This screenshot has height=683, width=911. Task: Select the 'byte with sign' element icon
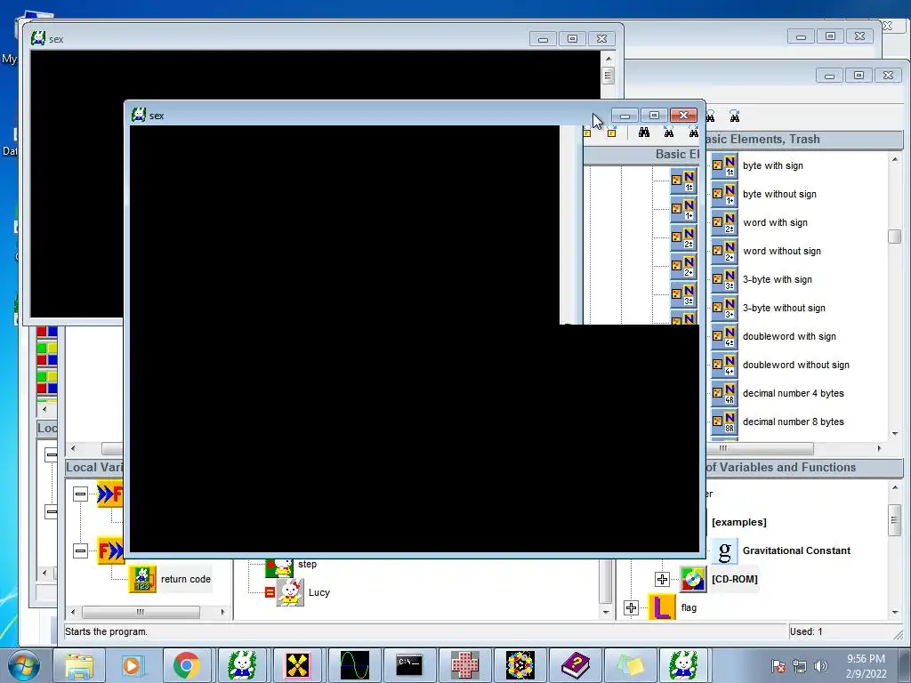724,165
